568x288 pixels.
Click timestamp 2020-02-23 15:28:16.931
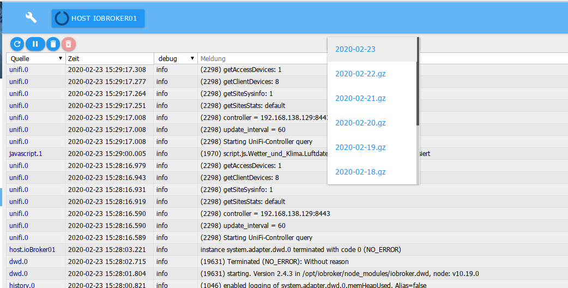click(x=107, y=189)
